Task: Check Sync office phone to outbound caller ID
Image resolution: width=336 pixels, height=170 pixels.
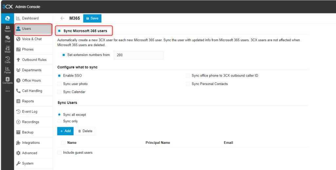Action: (188, 76)
